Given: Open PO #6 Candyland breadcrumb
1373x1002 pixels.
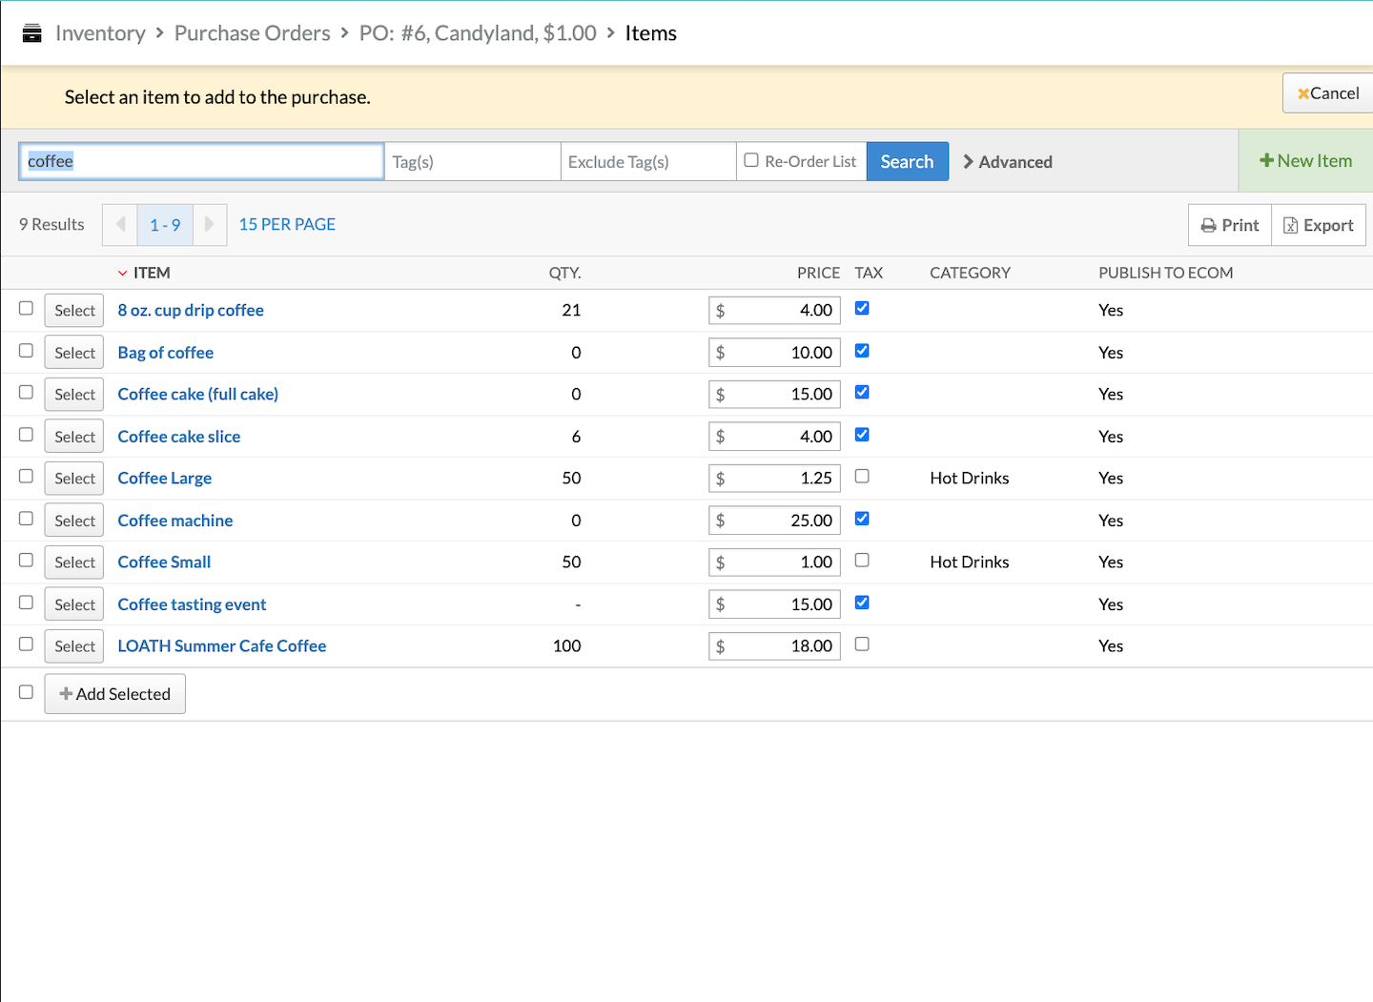Looking at the screenshot, I should click(477, 33).
